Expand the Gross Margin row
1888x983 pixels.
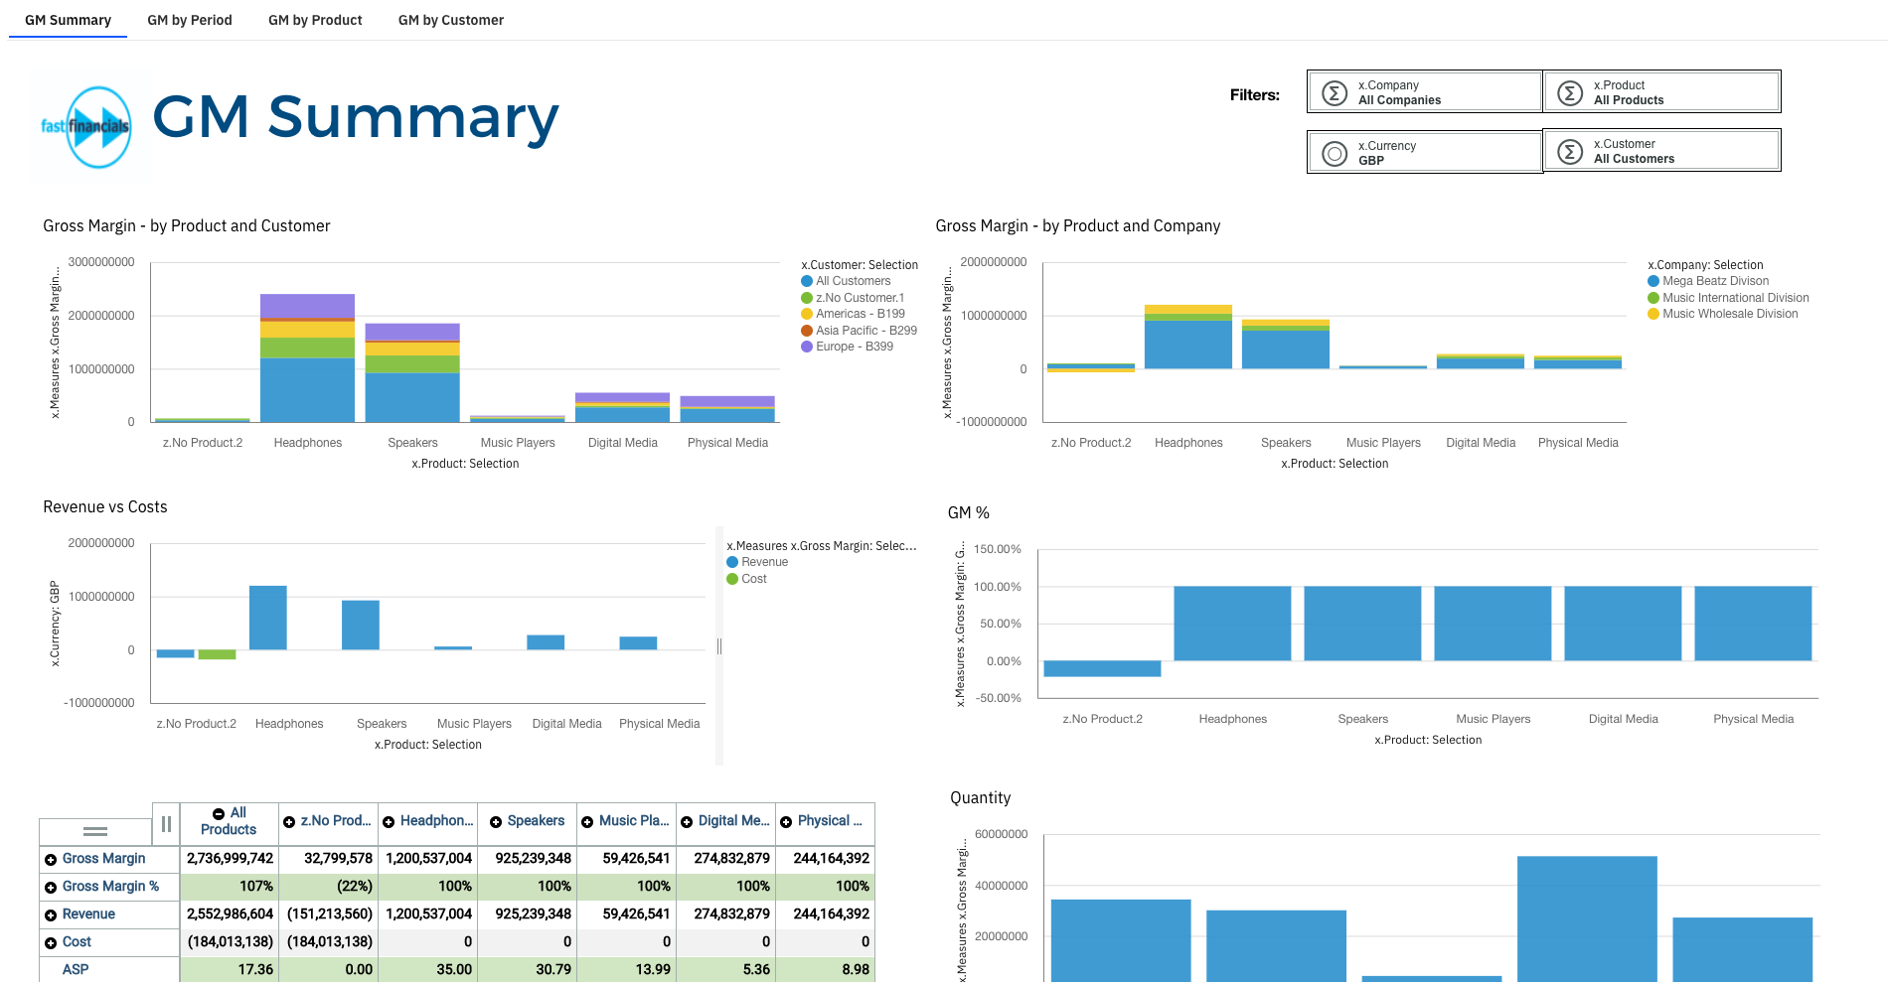[51, 859]
